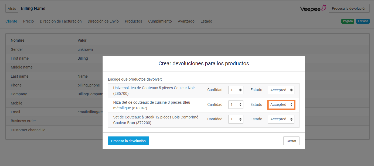The height and width of the screenshot is (166, 374).
Task: Click the Billing value in First name row
Action: (x=83, y=58)
